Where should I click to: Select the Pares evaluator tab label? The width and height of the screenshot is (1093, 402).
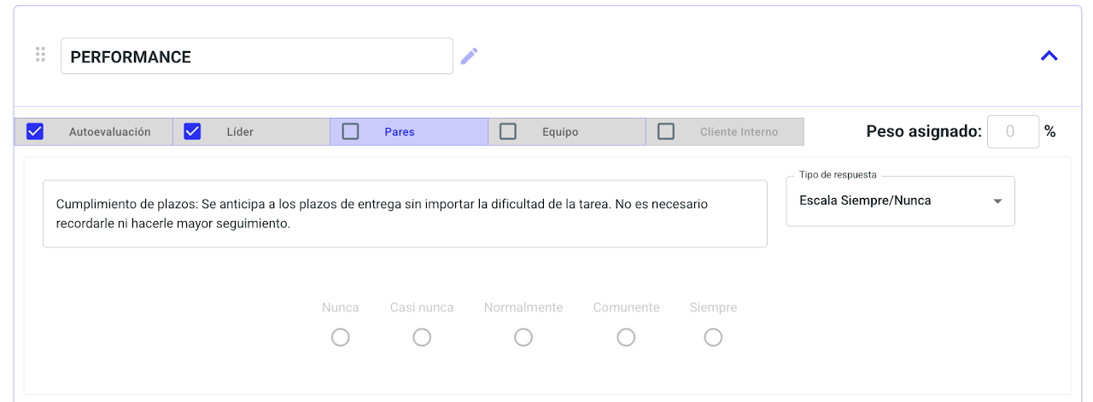click(400, 132)
